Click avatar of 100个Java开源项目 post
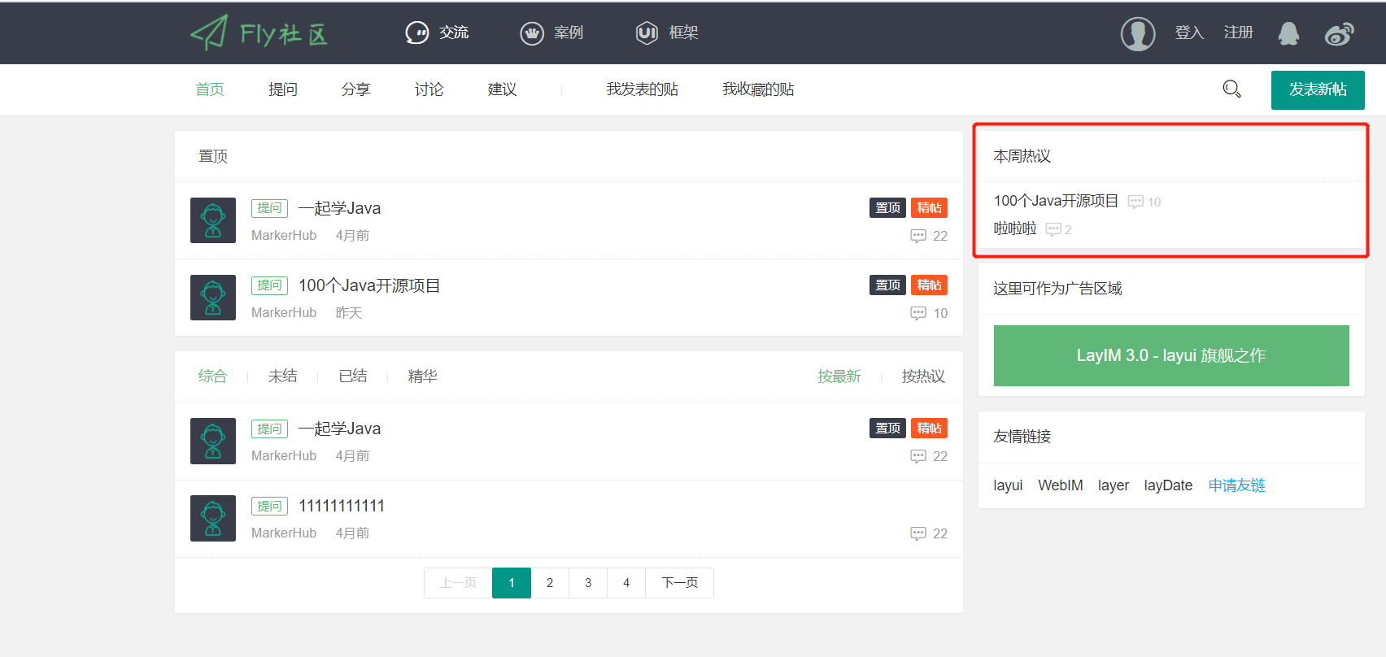The image size is (1386, 657). click(213, 298)
